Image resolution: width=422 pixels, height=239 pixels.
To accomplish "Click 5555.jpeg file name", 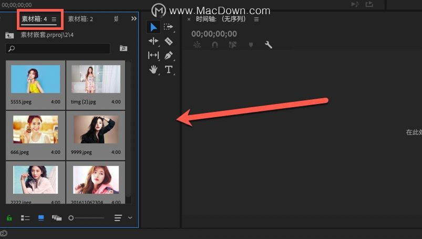I will [x=21, y=102].
